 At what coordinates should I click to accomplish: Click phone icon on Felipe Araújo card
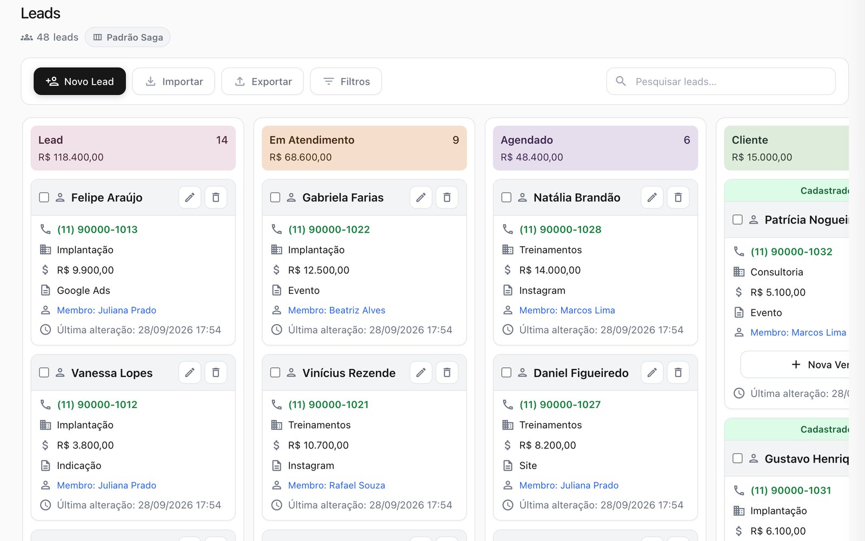point(45,229)
